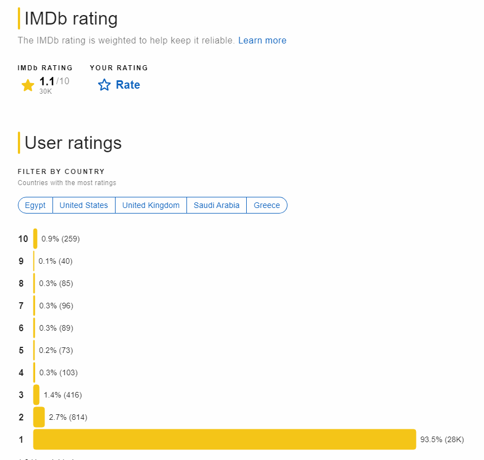Click the 93.5% (28K) label
The height and width of the screenshot is (460, 484).
tap(442, 440)
